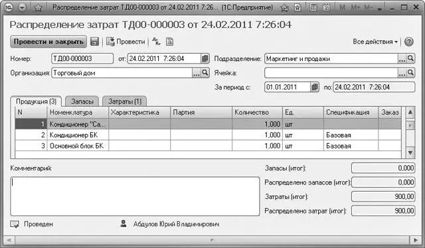The width and height of the screenshot is (425, 248).
Task: Switch to the 'Запасы' tab
Action: click(x=82, y=101)
